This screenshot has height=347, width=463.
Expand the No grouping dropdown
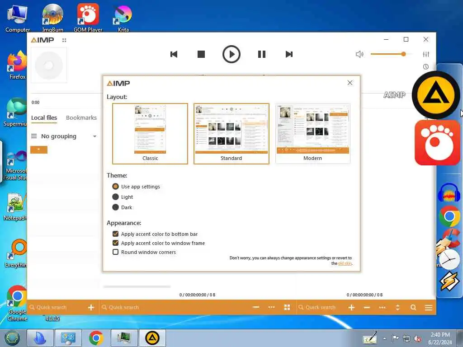click(95, 136)
